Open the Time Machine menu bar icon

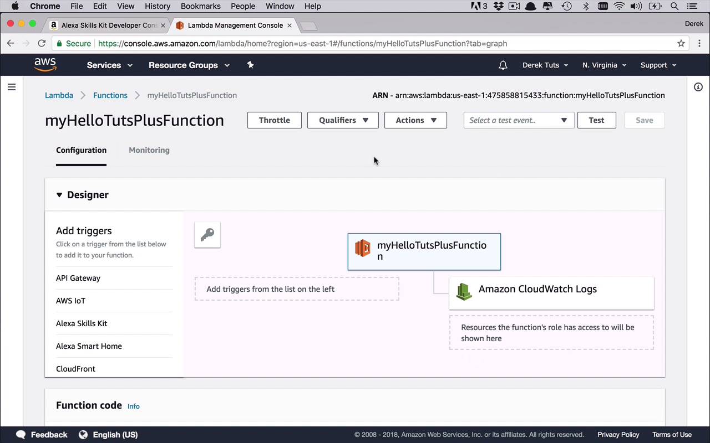566,6
